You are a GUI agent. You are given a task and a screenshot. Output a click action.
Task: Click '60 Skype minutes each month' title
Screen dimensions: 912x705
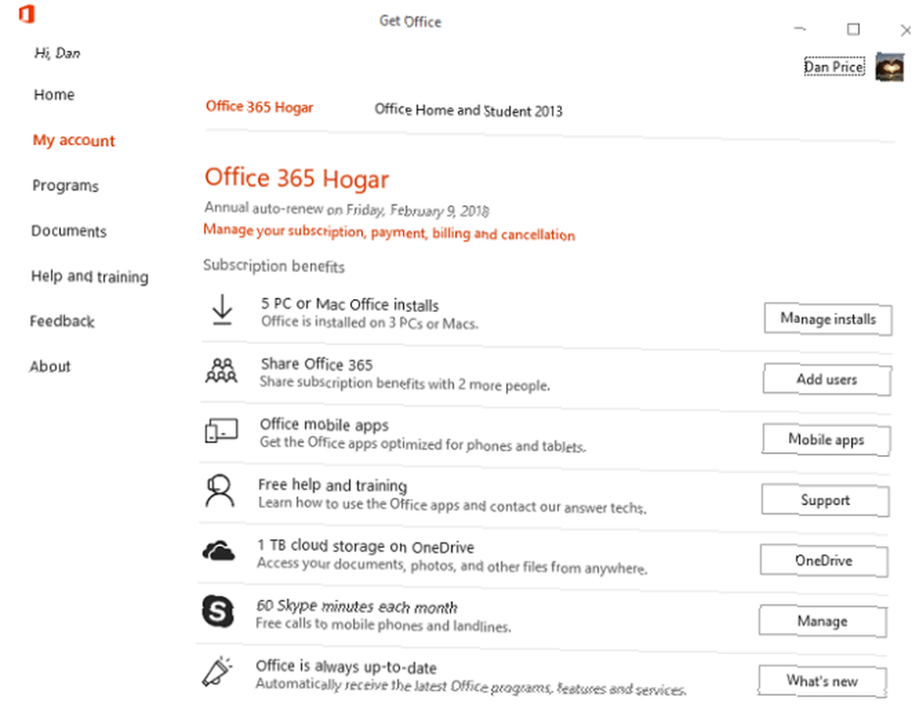pos(357,607)
